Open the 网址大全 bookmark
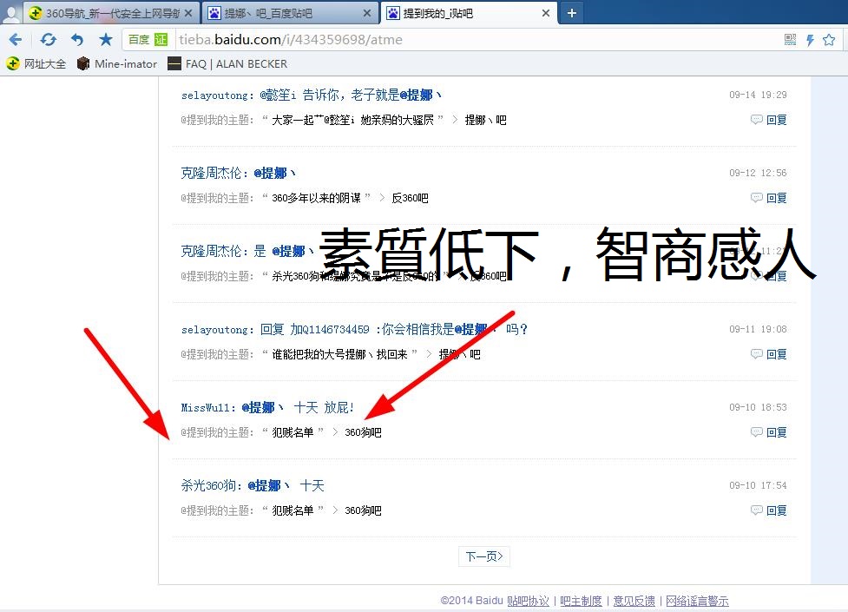This screenshot has height=612, width=848. 36,64
